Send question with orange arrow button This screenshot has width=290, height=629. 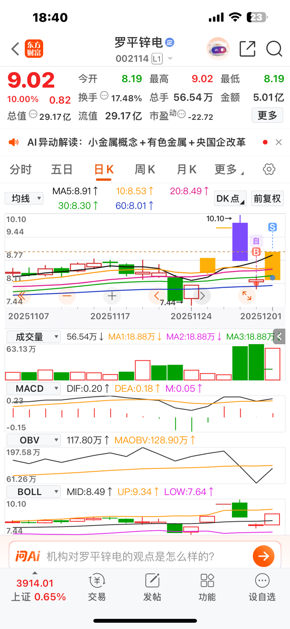(x=264, y=556)
